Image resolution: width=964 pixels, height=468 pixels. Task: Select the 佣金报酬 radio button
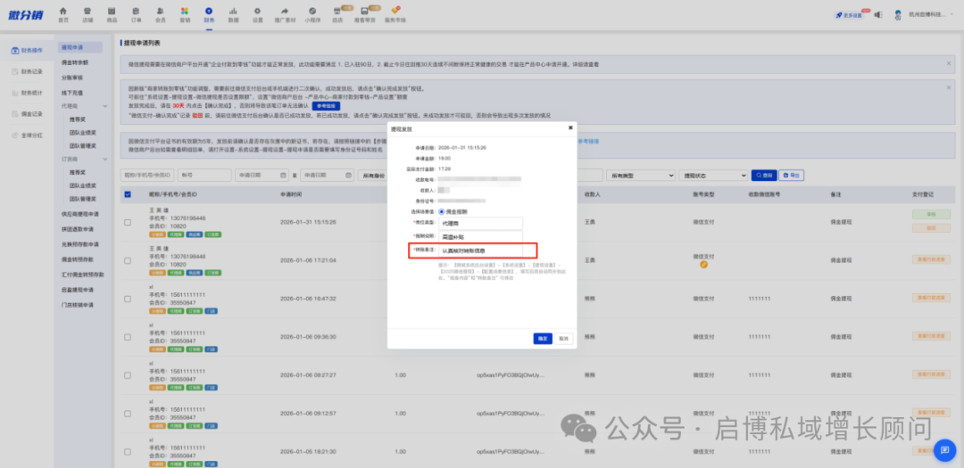[441, 211]
